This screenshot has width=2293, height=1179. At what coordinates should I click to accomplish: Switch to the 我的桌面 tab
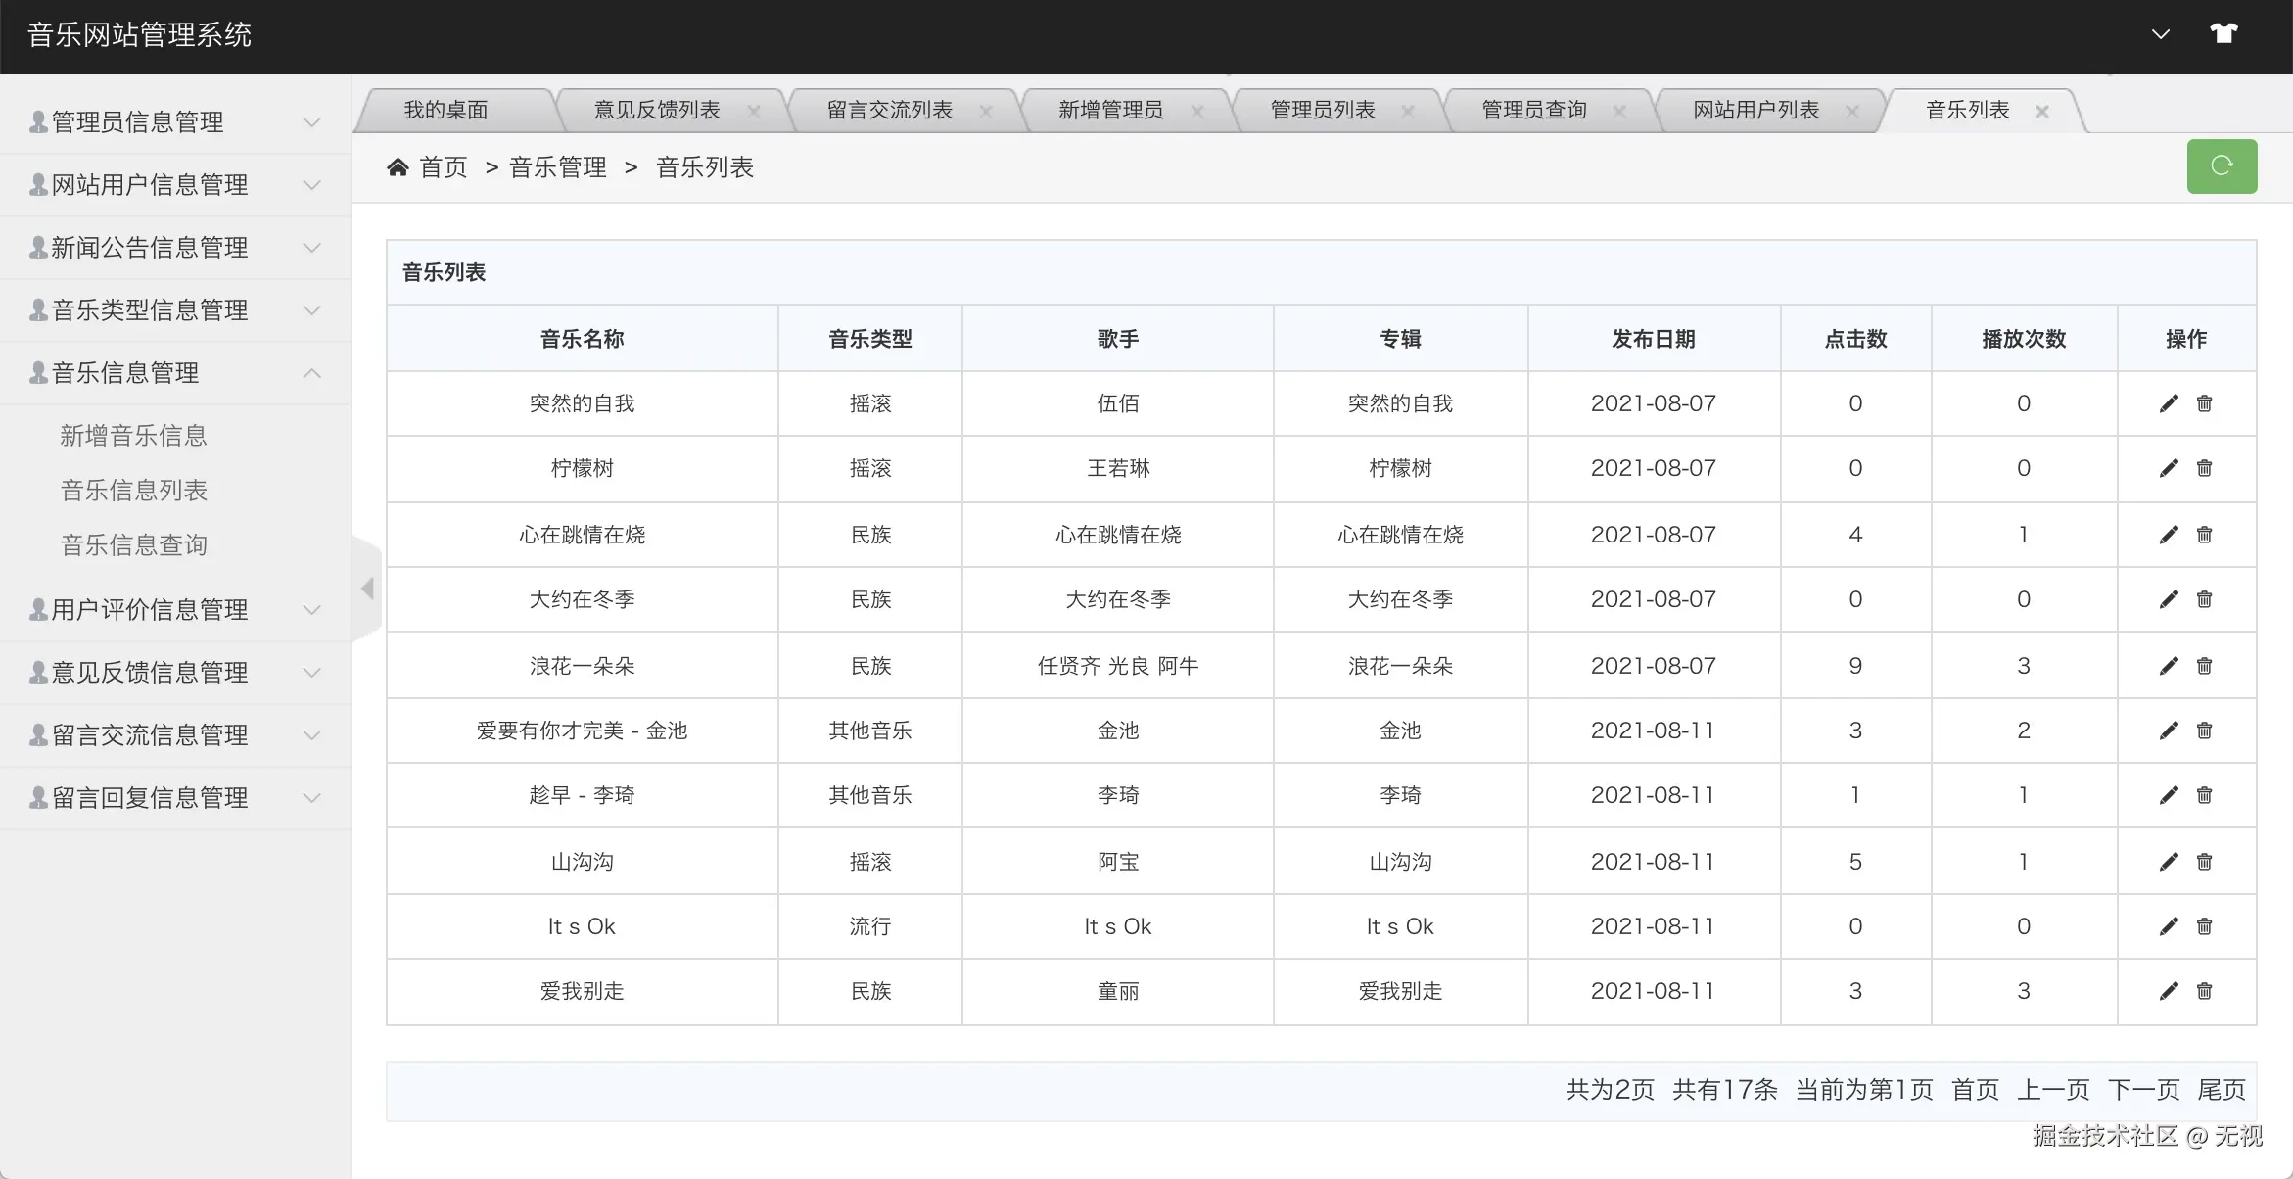pyautogui.click(x=445, y=110)
